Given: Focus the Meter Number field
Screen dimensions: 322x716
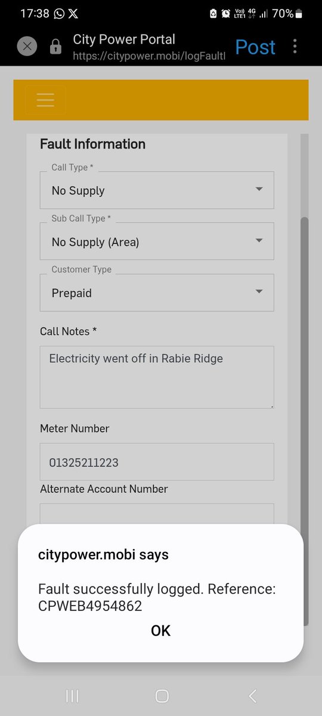Looking at the screenshot, I should (x=157, y=462).
